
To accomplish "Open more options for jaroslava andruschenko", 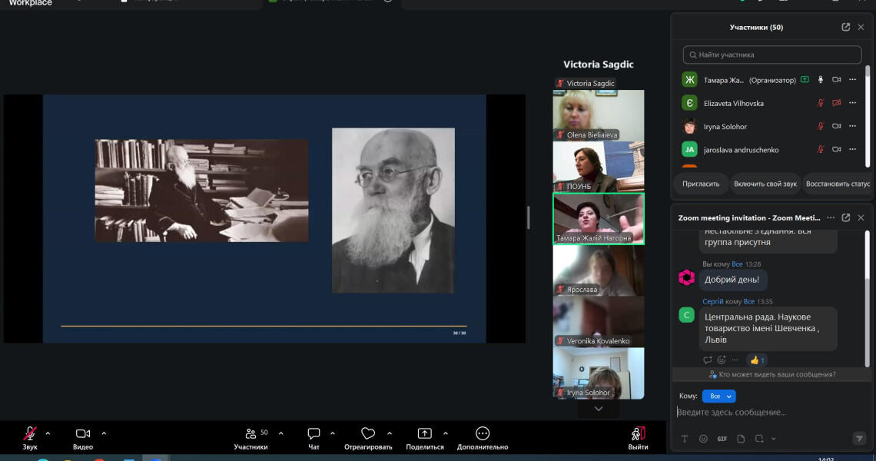I will click(x=852, y=149).
